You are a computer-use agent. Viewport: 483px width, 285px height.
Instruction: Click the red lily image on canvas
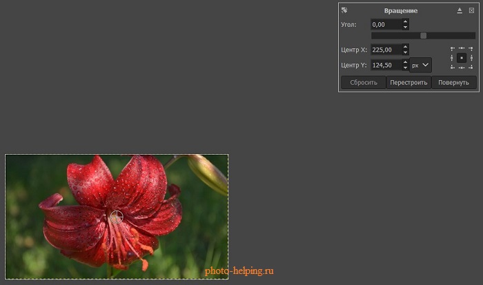point(117,217)
